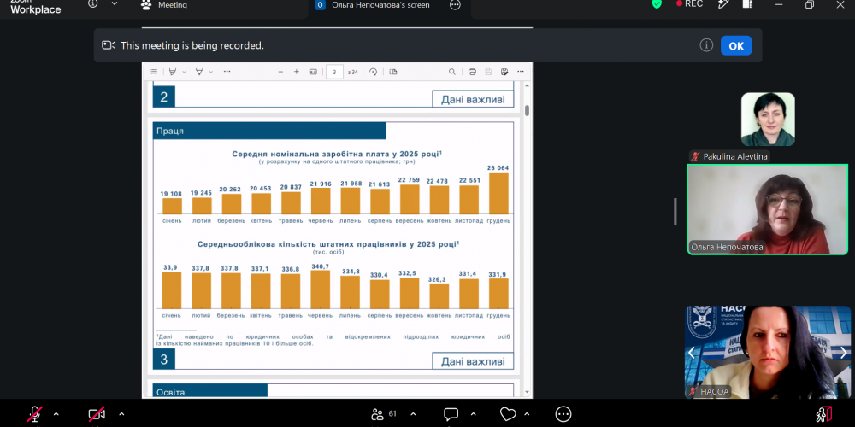Click the червень bar labeled 340,7
The width and height of the screenshot is (855, 427).
pyautogui.click(x=321, y=290)
